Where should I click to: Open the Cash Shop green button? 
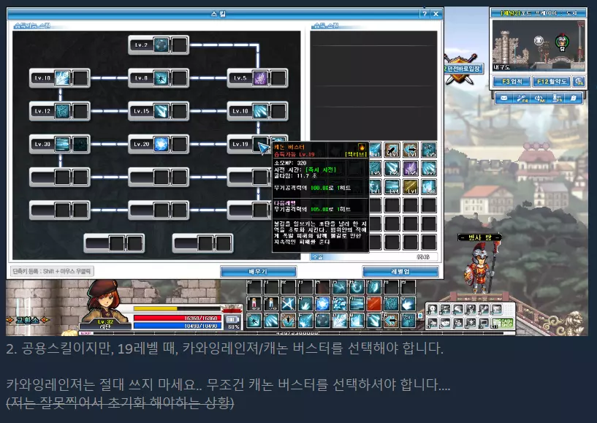(502, 323)
